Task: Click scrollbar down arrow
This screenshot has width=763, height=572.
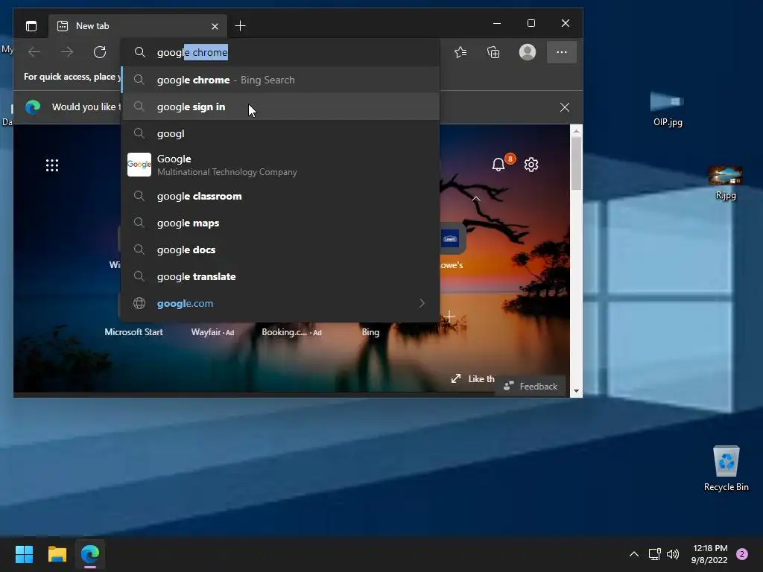Action: 576,391
